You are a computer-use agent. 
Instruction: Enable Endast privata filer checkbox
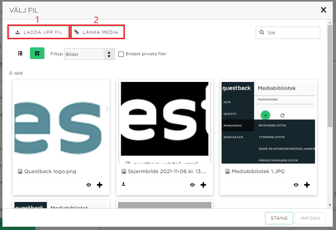point(121,54)
